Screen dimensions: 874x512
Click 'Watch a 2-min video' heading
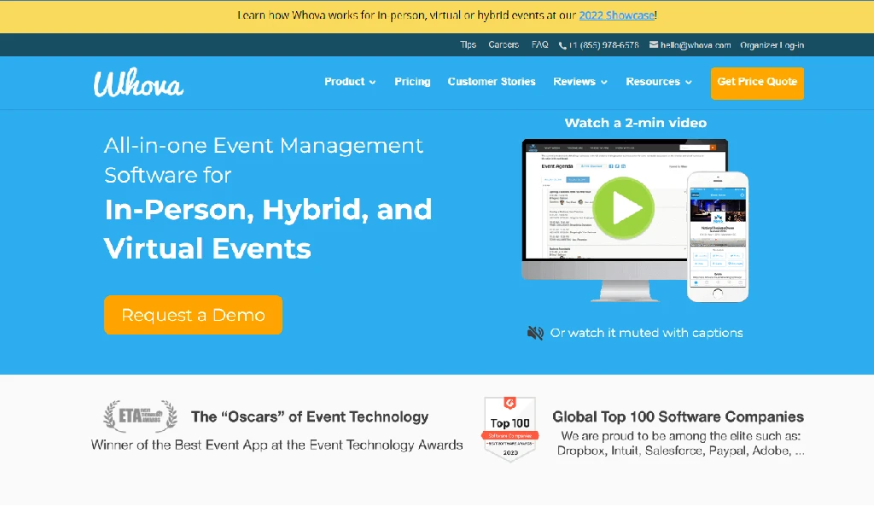[635, 123]
